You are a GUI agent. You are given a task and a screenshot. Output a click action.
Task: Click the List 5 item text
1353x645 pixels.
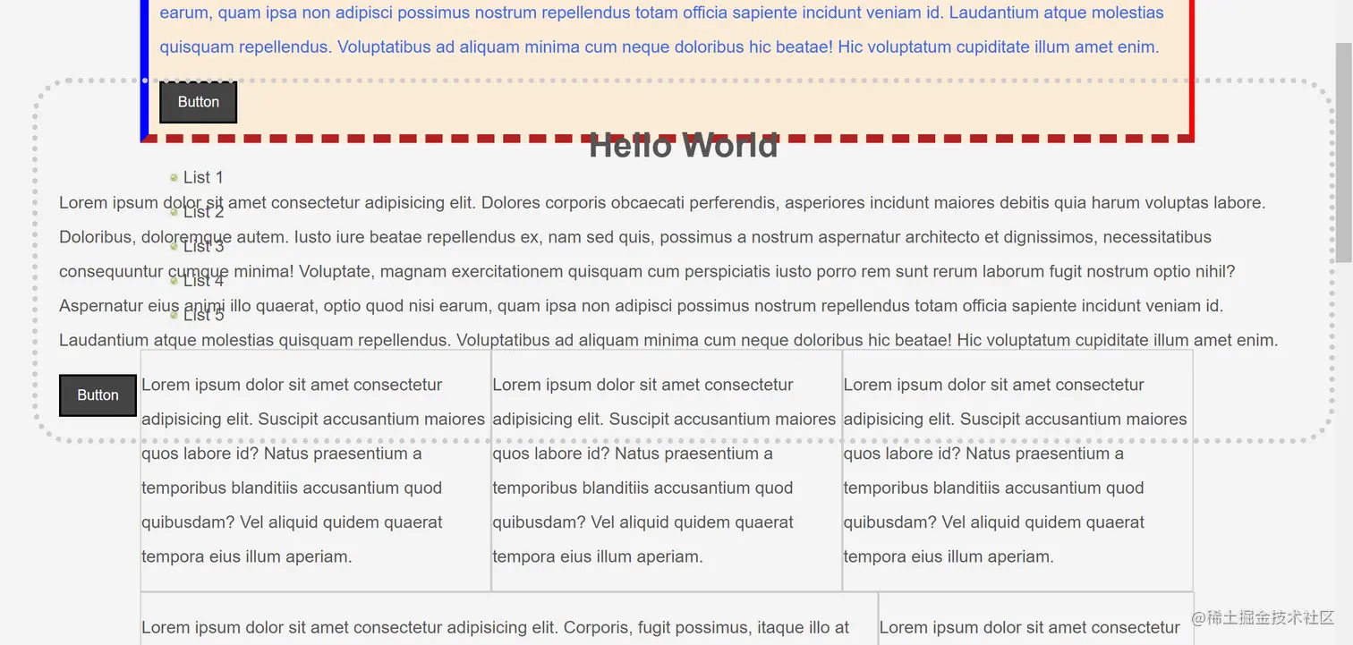pos(203,315)
